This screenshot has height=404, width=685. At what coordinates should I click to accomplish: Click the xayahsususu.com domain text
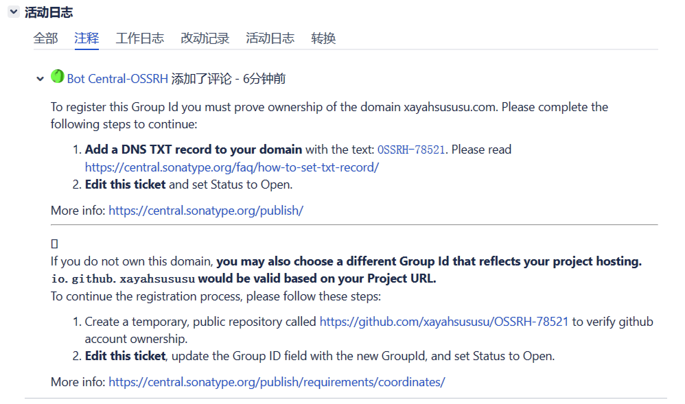click(x=448, y=107)
